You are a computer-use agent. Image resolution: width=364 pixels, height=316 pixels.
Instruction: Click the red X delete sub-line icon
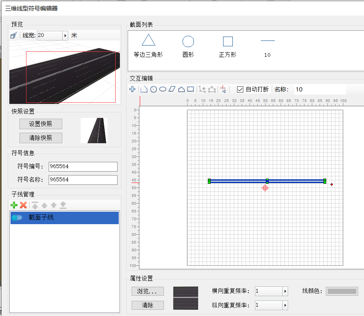pyautogui.click(x=23, y=205)
